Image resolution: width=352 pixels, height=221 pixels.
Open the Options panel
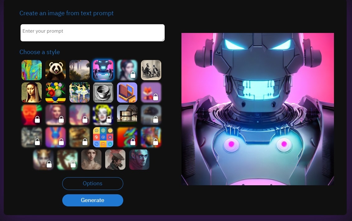click(93, 184)
